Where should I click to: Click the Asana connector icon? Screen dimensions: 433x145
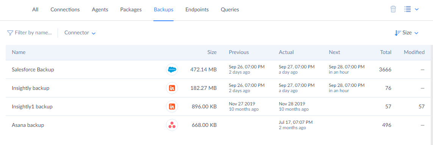(x=172, y=125)
